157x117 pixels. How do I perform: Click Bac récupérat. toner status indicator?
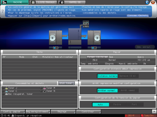3,94
